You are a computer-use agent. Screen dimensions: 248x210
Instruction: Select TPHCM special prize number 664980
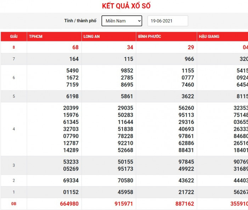pos(68,204)
